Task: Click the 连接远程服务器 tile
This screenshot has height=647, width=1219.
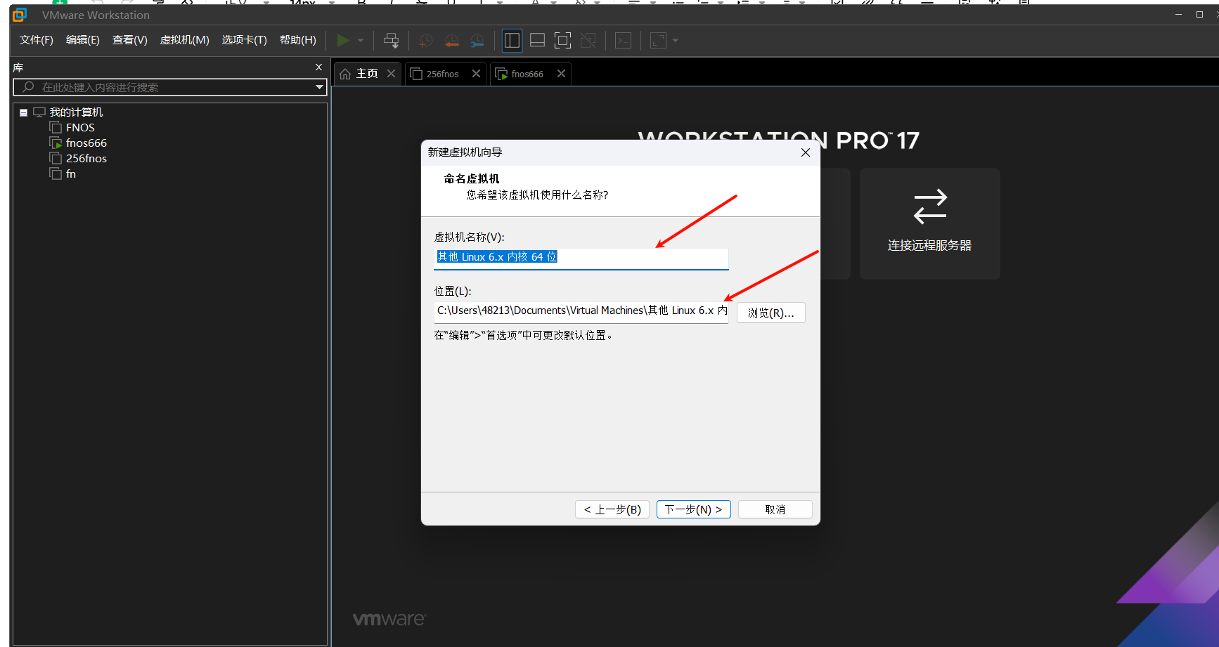Action: tap(929, 223)
